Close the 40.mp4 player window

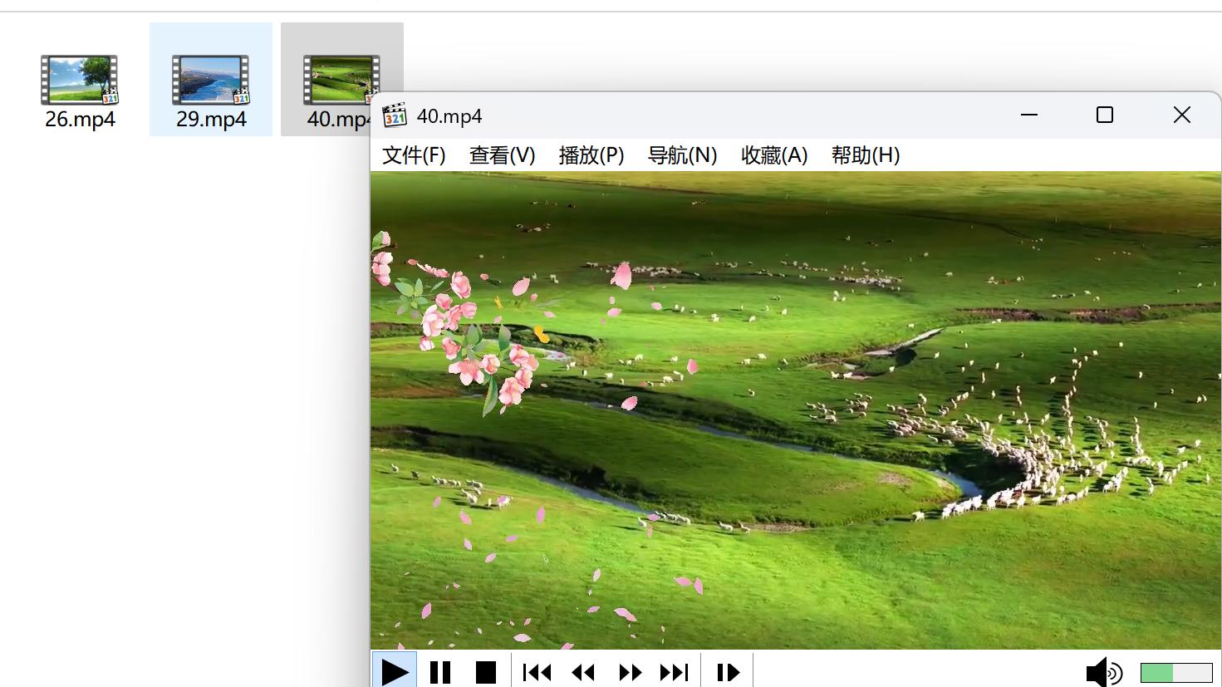pyautogui.click(x=1182, y=115)
